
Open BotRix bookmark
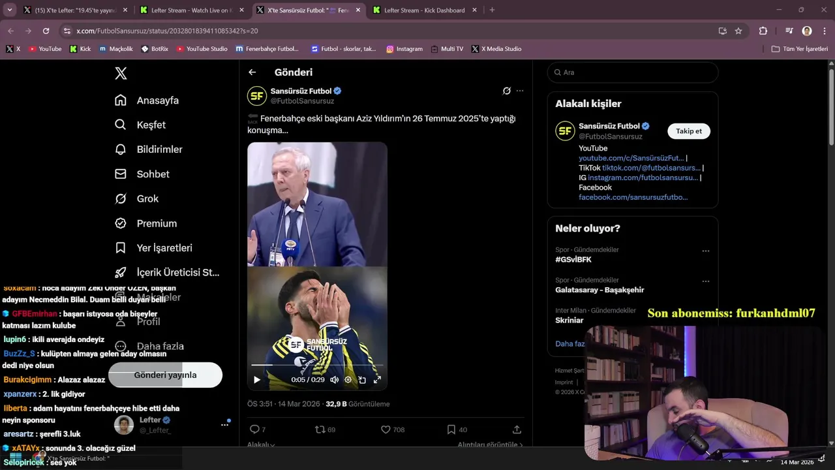155,49
